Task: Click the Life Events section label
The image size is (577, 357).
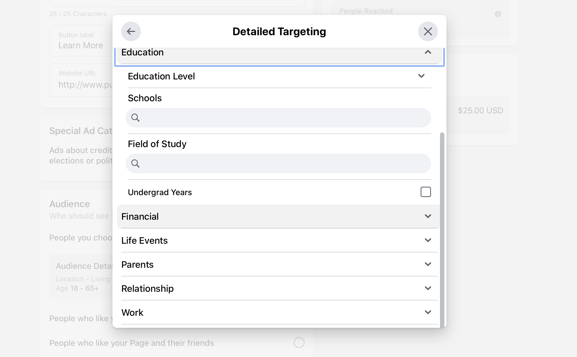Action: click(x=144, y=240)
